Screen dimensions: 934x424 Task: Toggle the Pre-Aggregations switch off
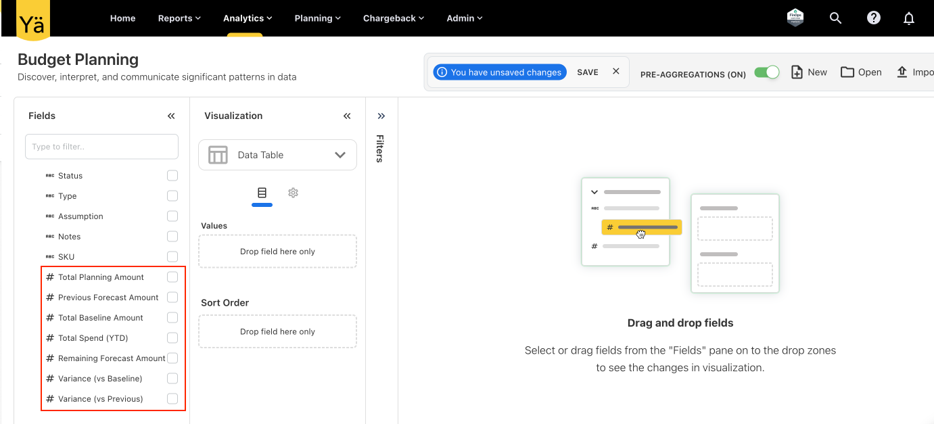[767, 72]
